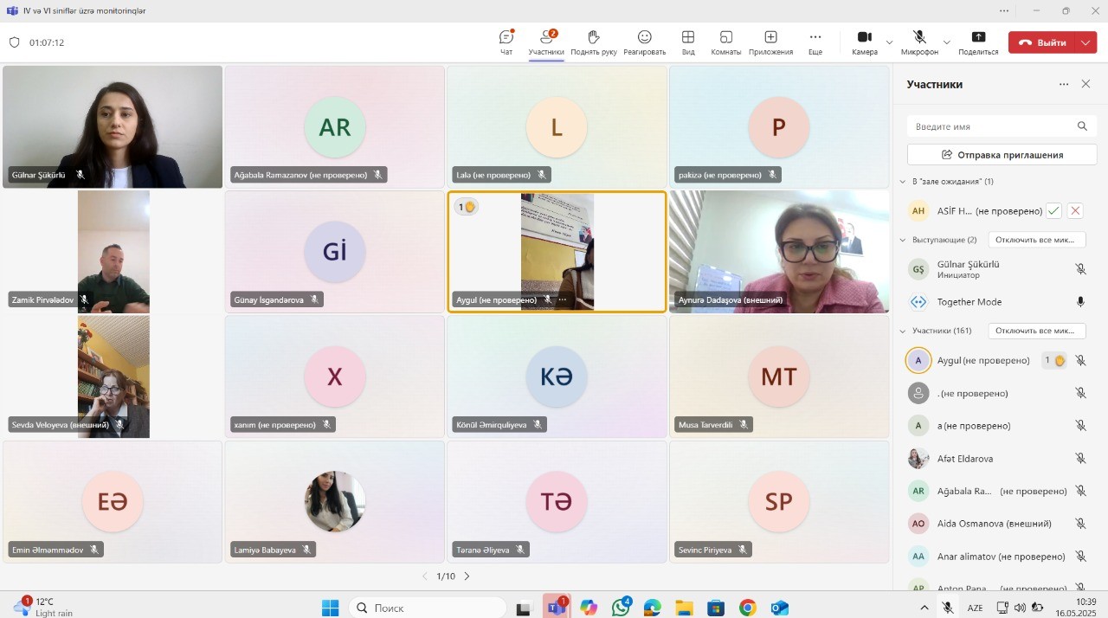This screenshot has height=618, width=1108.
Task: Toggle the Microphone mute
Action: 919,41
